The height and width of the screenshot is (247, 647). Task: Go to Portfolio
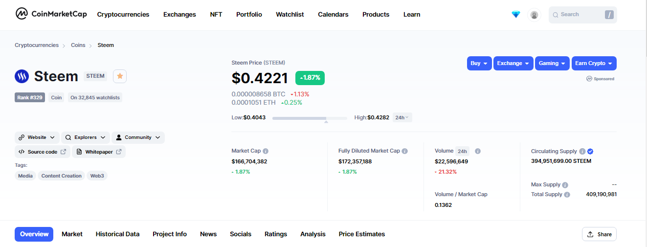pos(249,15)
